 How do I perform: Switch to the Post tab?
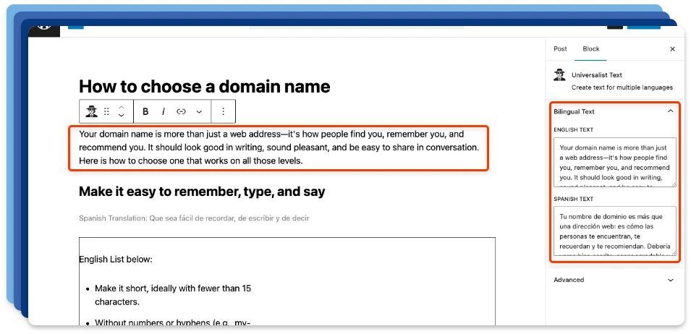click(x=560, y=49)
